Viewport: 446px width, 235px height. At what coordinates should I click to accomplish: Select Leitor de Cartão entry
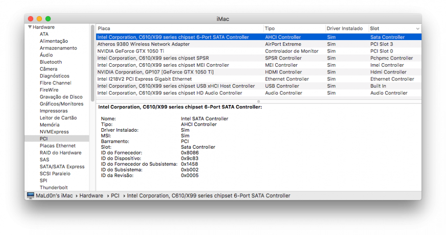[58, 118]
